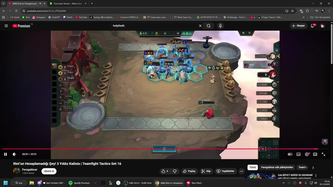Open the tab search dropdown arrow

click(3, 4)
